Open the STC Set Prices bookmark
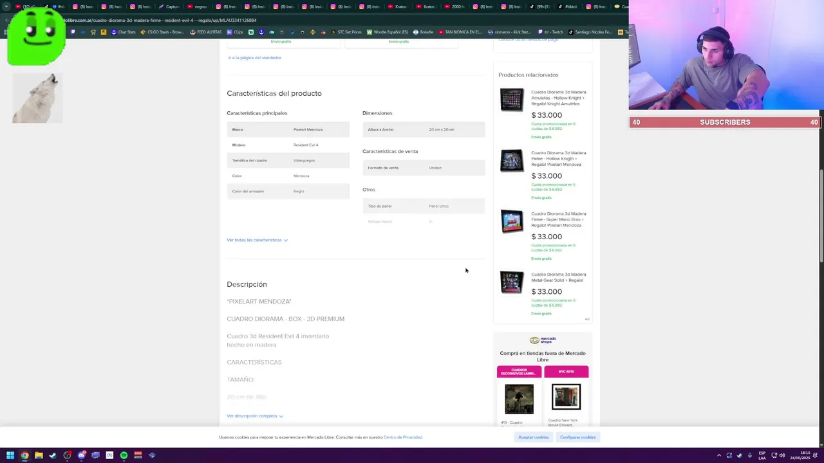The width and height of the screenshot is (824, 463). tap(346, 32)
